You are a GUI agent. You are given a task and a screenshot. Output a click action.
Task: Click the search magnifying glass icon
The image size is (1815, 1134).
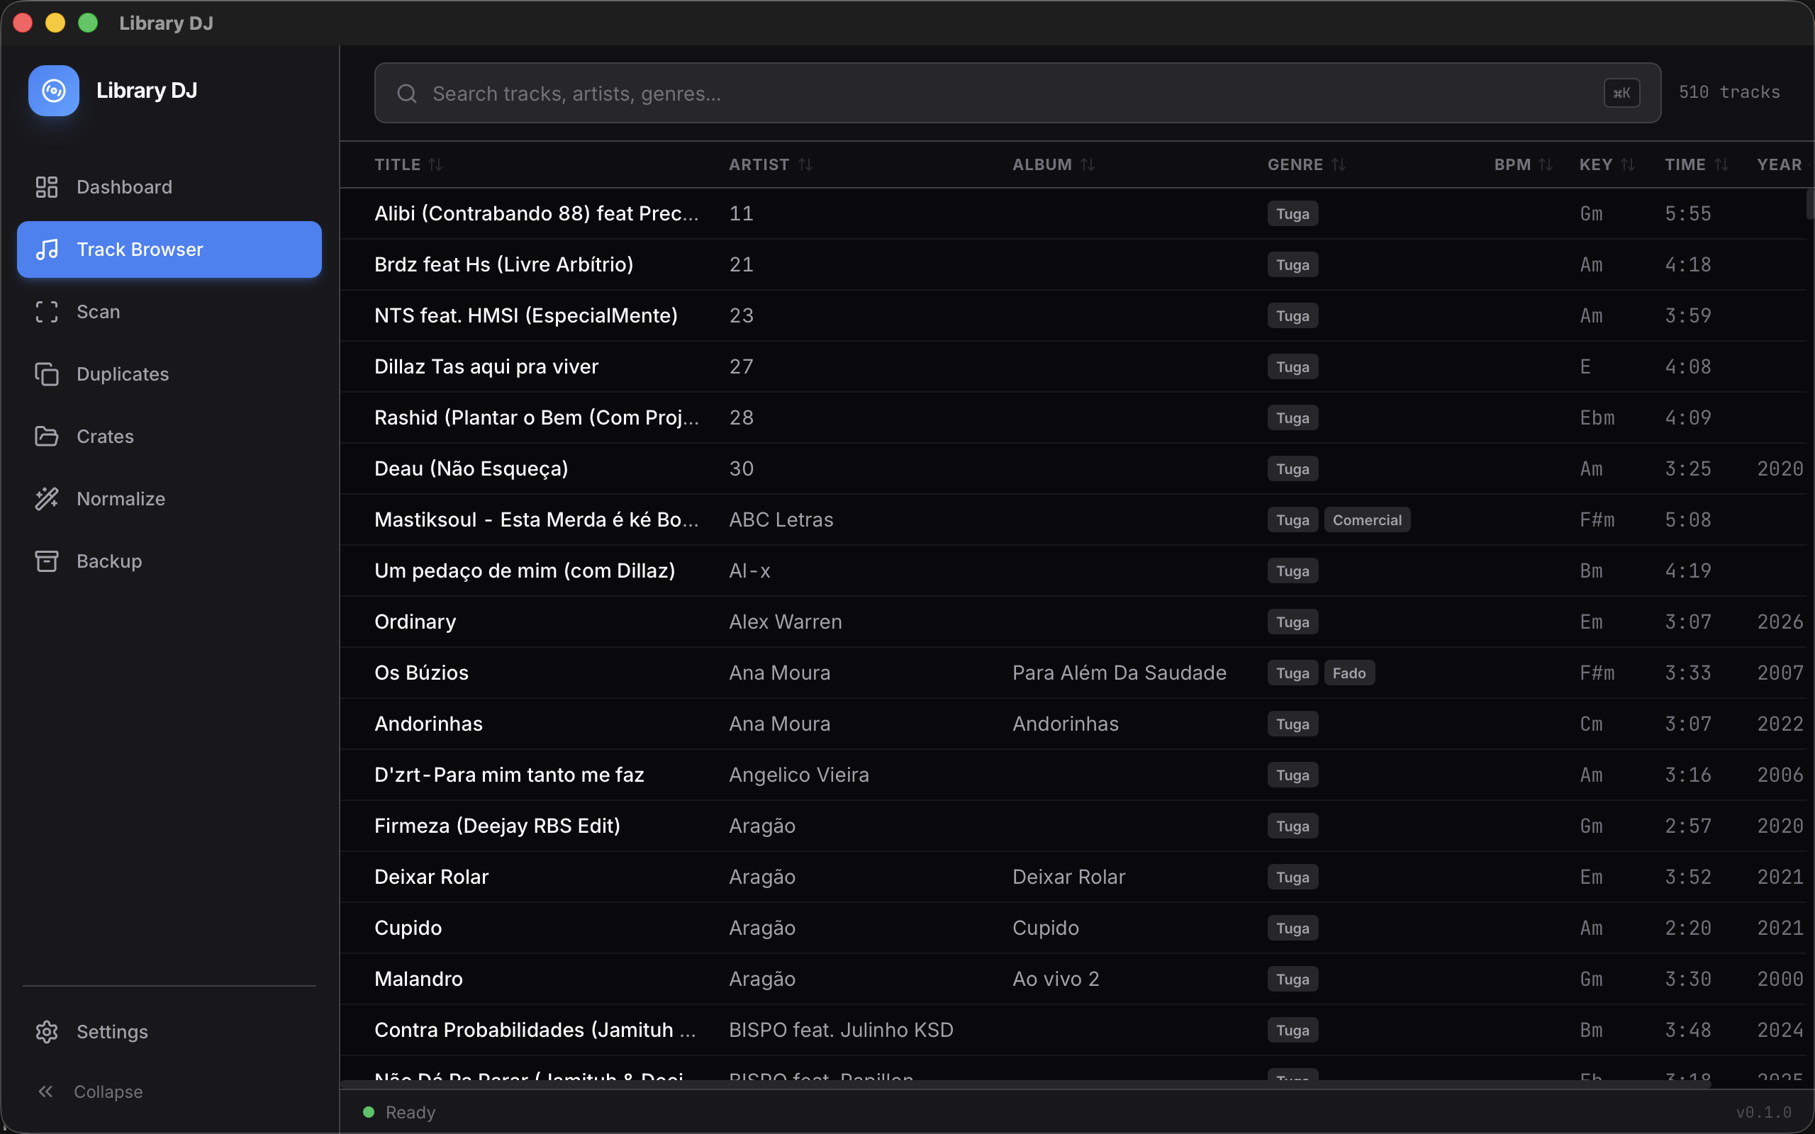click(406, 93)
